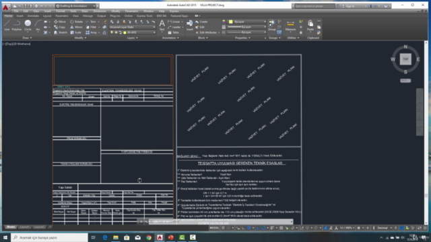Select the Line drawing tool
This screenshot has width=431, height=242.
pyautogui.click(x=7, y=26)
